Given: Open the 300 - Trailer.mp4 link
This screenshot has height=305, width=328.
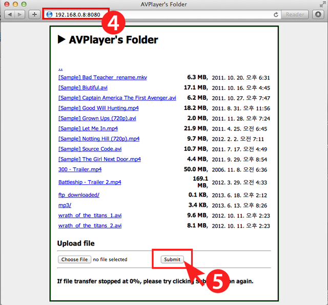Looking at the screenshot, I should click(80, 169).
